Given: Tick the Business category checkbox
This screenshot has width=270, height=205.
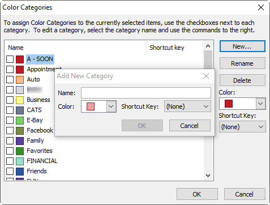Looking at the screenshot, I should point(10,100).
